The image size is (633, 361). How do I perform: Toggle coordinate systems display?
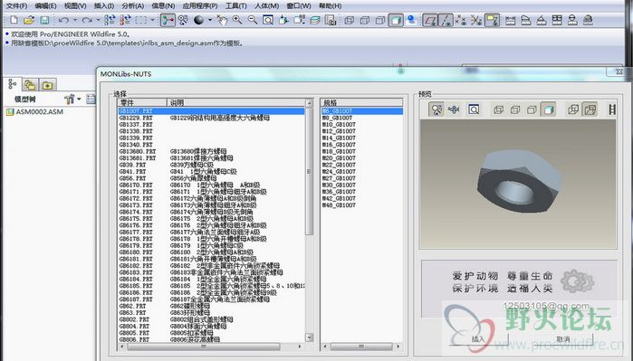coord(476,20)
